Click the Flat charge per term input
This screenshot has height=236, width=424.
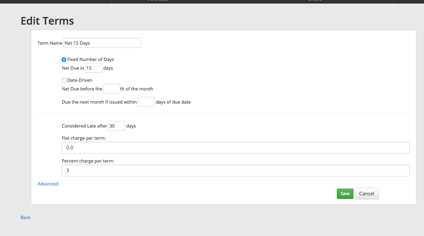click(235, 148)
